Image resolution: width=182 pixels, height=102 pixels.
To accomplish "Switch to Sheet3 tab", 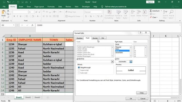I will pos(37,97).
